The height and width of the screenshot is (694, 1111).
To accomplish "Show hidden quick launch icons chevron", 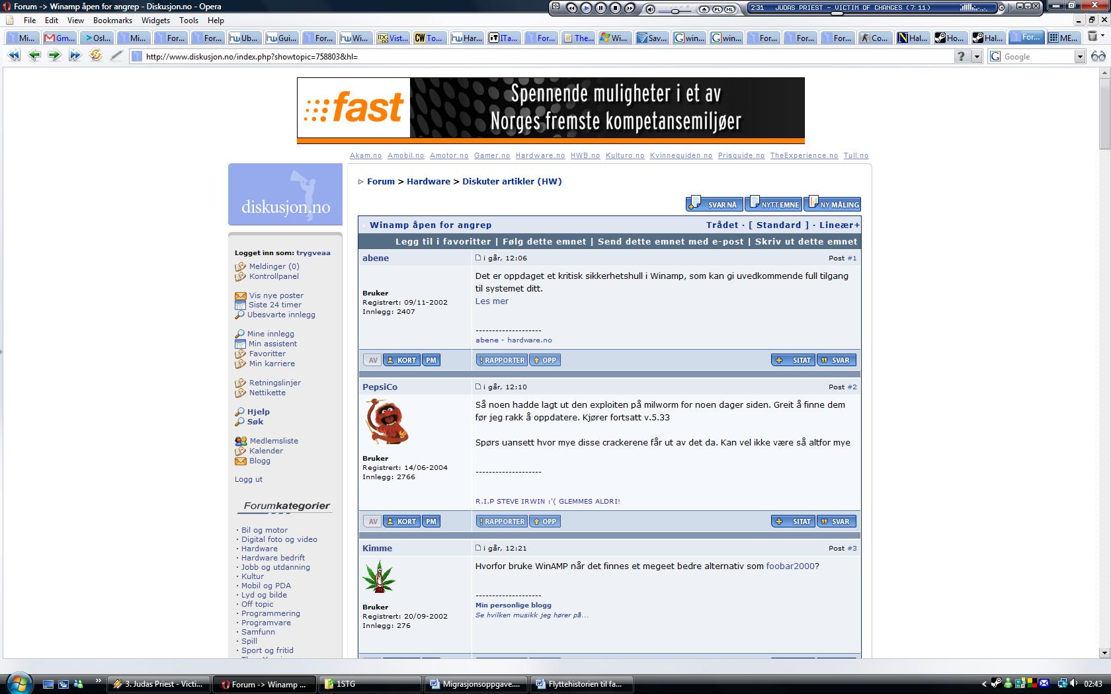I will pyautogui.click(x=99, y=680).
